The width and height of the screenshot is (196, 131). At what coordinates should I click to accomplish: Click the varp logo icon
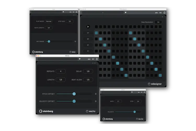70,52
